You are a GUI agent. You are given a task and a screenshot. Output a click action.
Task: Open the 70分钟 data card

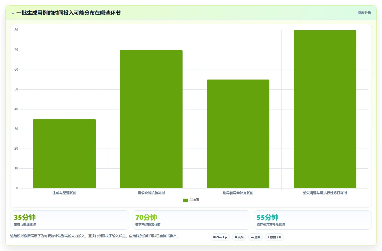coord(191,220)
